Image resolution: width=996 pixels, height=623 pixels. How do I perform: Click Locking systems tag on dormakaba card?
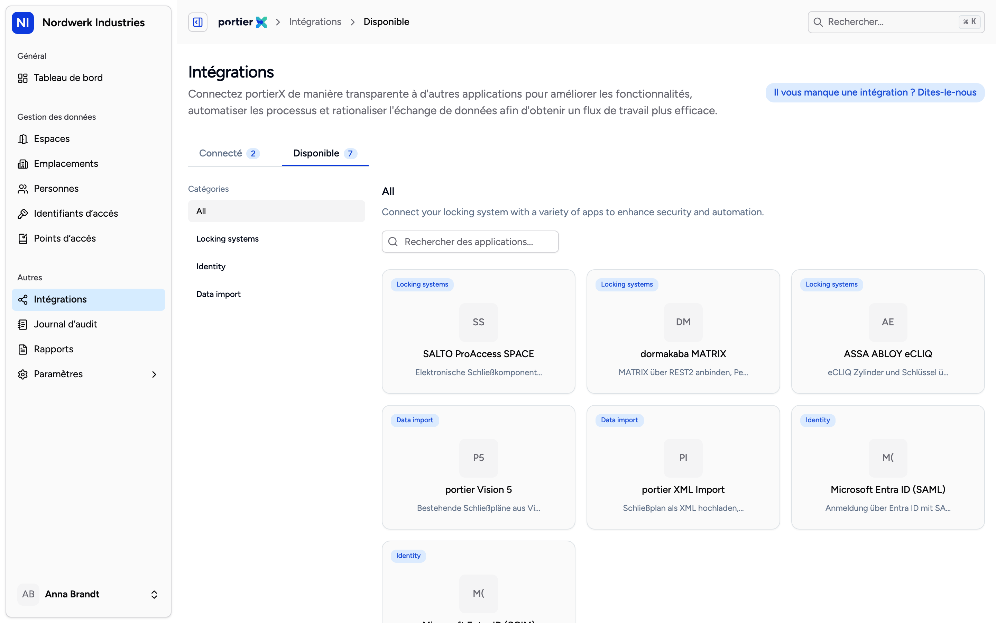pyautogui.click(x=626, y=284)
